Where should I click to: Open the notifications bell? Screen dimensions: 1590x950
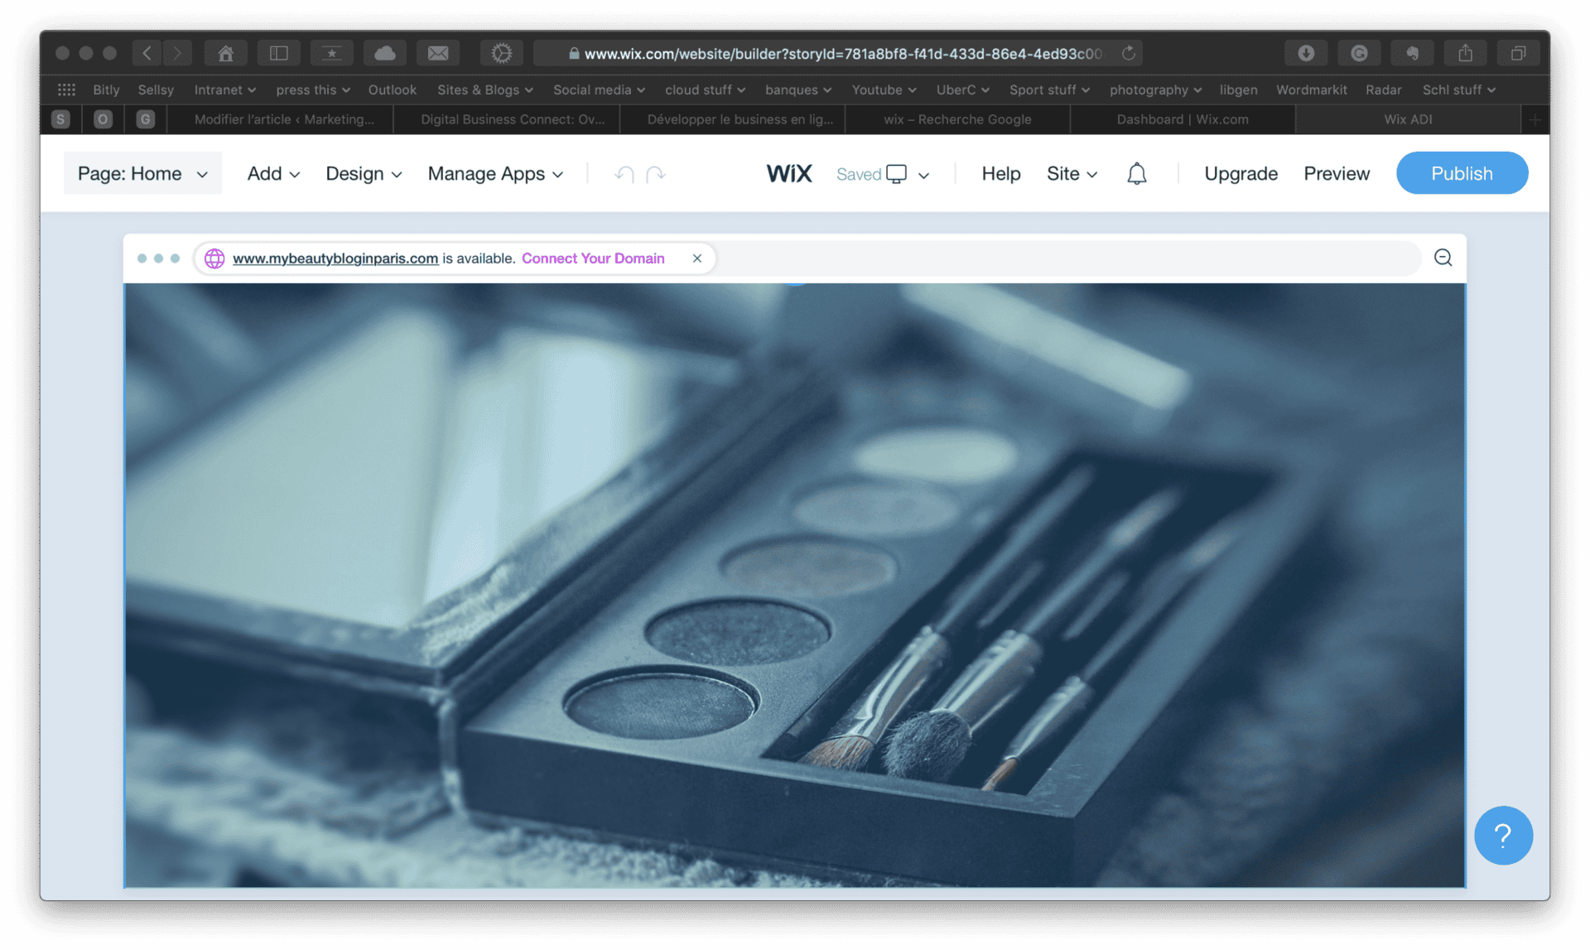1137,174
